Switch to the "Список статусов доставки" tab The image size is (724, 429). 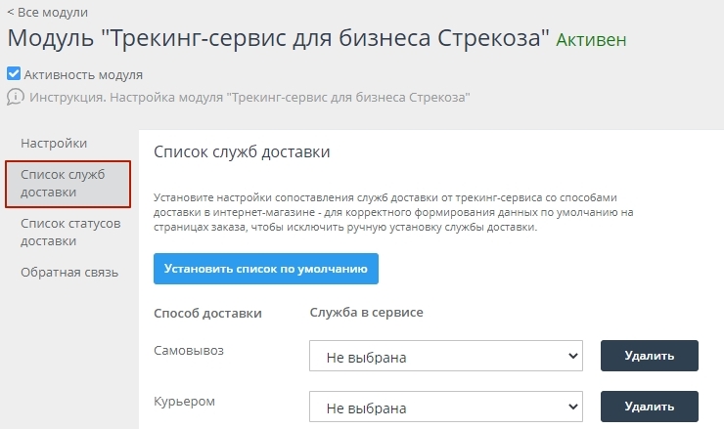69,233
